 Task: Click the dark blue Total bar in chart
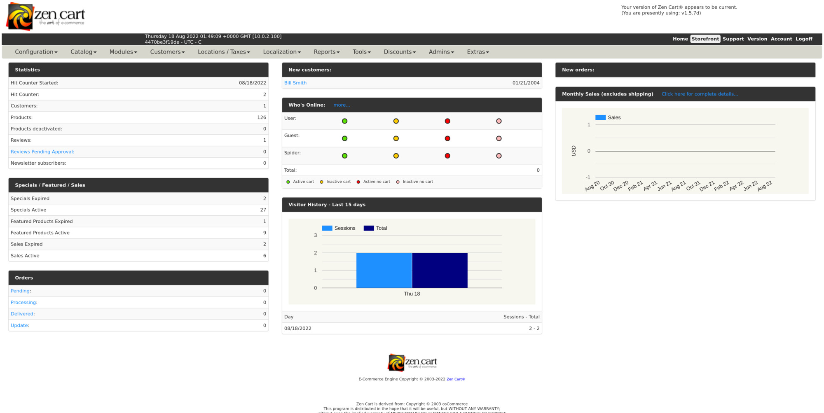click(440, 270)
